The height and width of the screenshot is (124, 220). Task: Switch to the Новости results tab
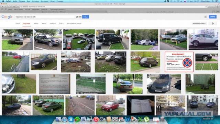pyautogui.click(x=53, y=24)
